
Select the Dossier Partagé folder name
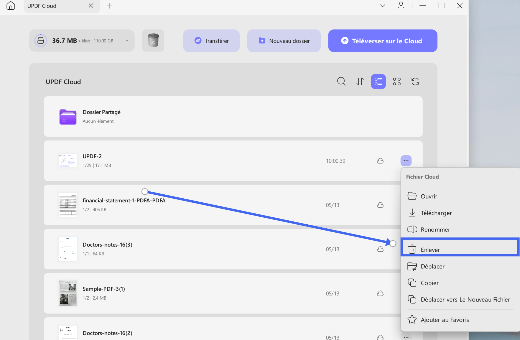[102, 112]
